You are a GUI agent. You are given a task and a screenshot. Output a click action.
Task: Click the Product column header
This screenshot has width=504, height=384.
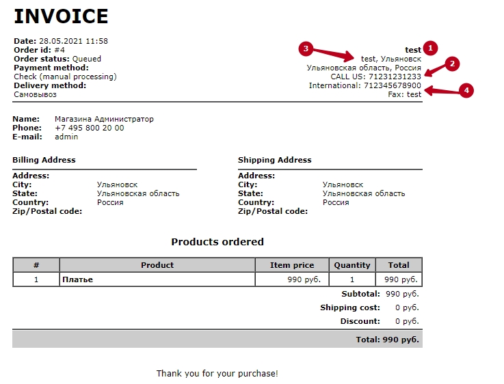pos(157,265)
